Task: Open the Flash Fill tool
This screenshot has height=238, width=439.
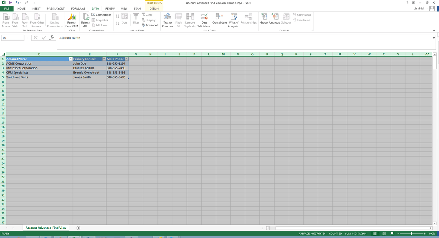Action: coord(178,20)
